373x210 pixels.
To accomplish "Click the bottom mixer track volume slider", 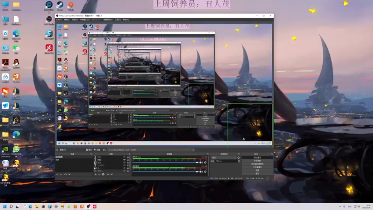I will pyautogui.click(x=166, y=171).
